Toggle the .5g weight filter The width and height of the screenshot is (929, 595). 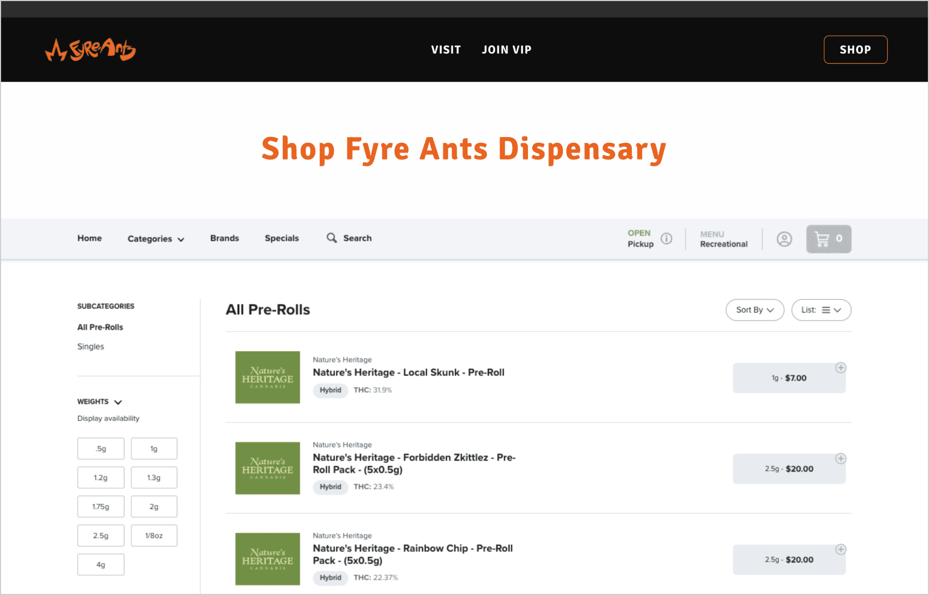(101, 448)
